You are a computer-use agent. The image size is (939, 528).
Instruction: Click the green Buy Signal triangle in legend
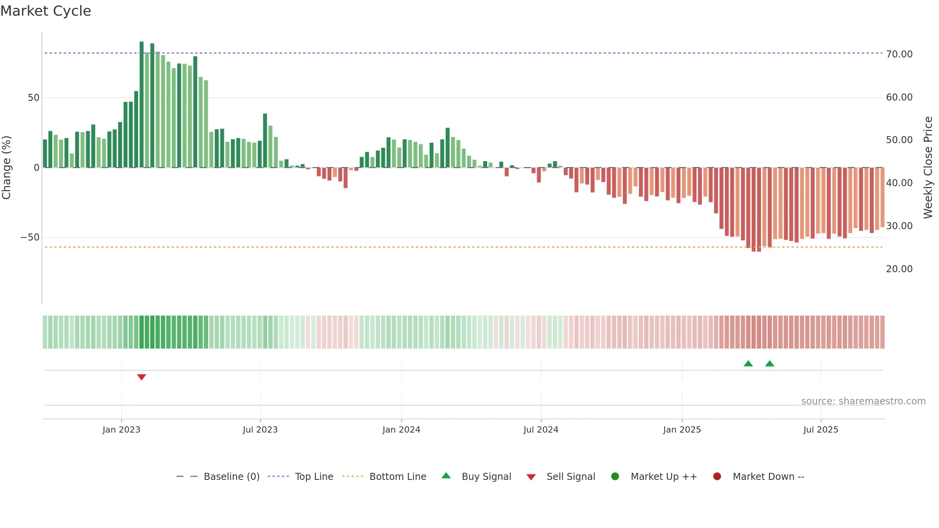446,476
